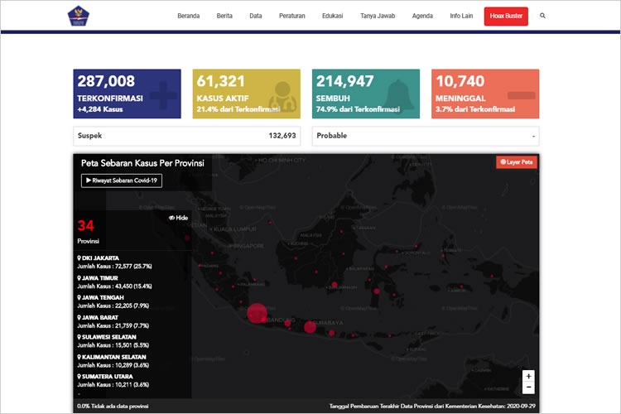Screen dimensions: 621x414
Task: Expand the Info Lain menu
Action: (x=461, y=16)
